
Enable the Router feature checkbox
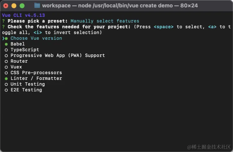[6, 61]
